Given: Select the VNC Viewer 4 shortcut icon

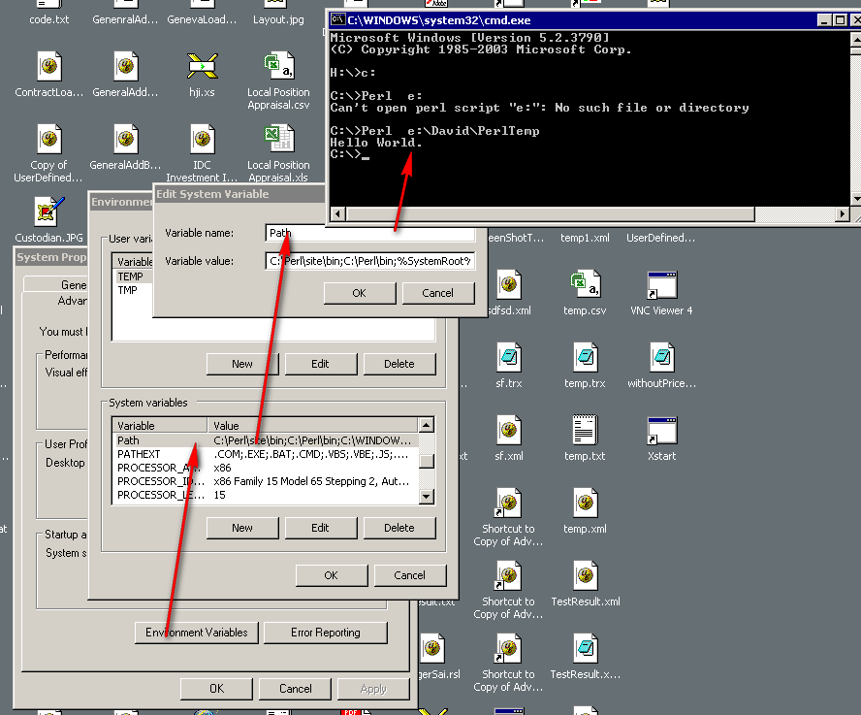Looking at the screenshot, I should tap(661, 284).
